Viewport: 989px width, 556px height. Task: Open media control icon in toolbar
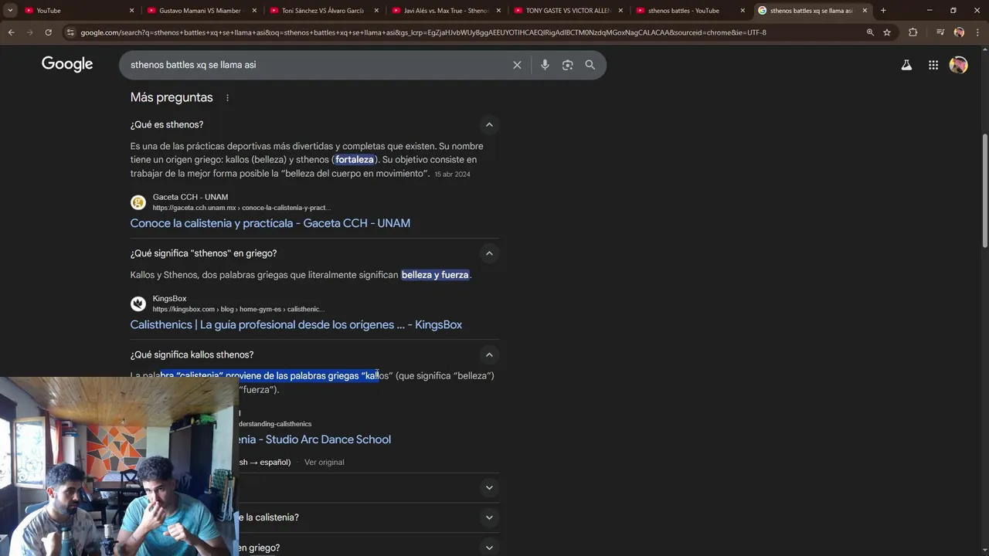940,32
